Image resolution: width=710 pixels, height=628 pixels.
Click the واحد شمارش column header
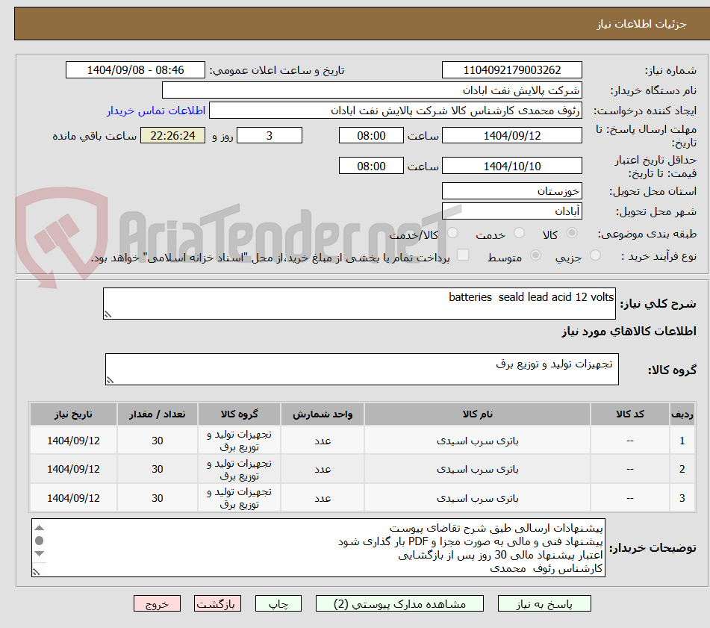coord(323,414)
